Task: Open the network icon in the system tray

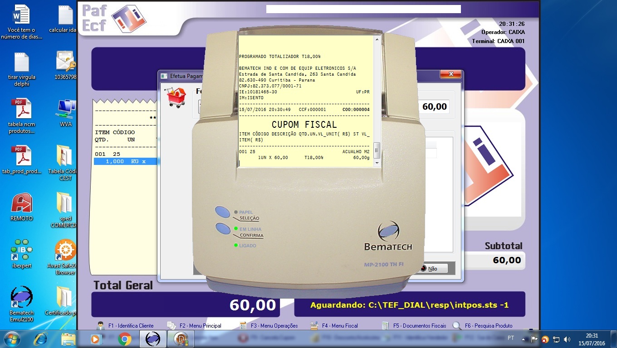Action: pyautogui.click(x=556, y=339)
